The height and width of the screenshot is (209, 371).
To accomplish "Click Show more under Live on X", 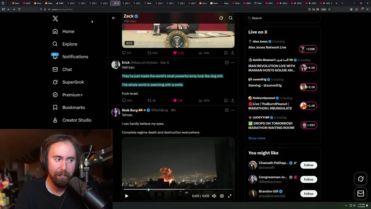I will (x=257, y=138).
